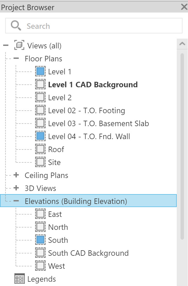Open the West elevation view
The image size is (188, 286).
(57, 266)
